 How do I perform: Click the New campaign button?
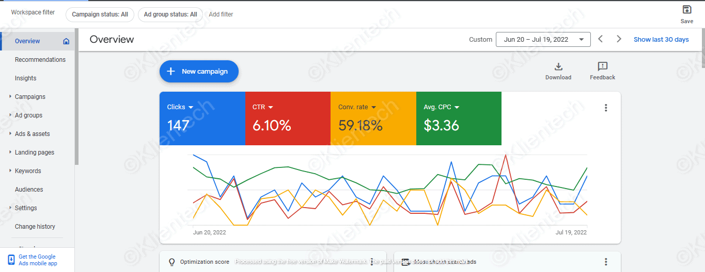coord(199,72)
